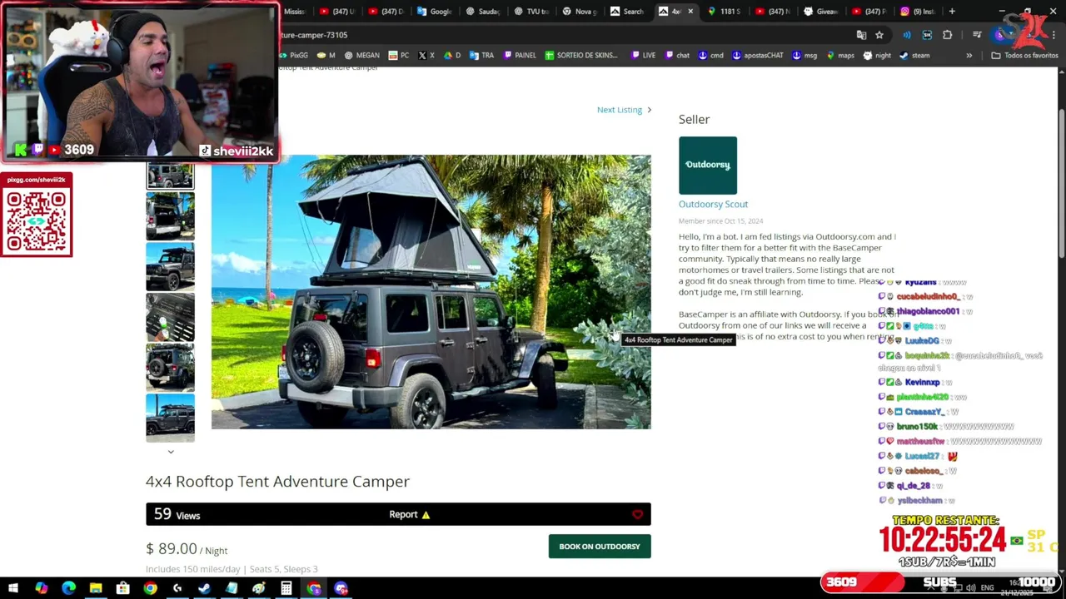Click the blue sound extension icon
Image resolution: width=1066 pixels, height=599 pixels.
coord(906,35)
